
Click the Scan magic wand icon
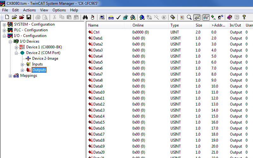pyautogui.click(x=157, y=17)
